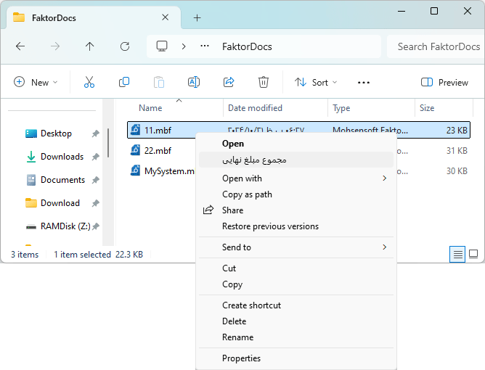The image size is (485, 370).
Task: Click the Cut scissors icon in toolbar
Action: [89, 83]
